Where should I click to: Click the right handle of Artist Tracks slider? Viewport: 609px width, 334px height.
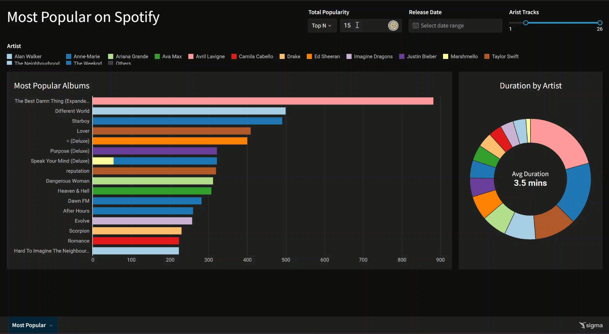600,23
